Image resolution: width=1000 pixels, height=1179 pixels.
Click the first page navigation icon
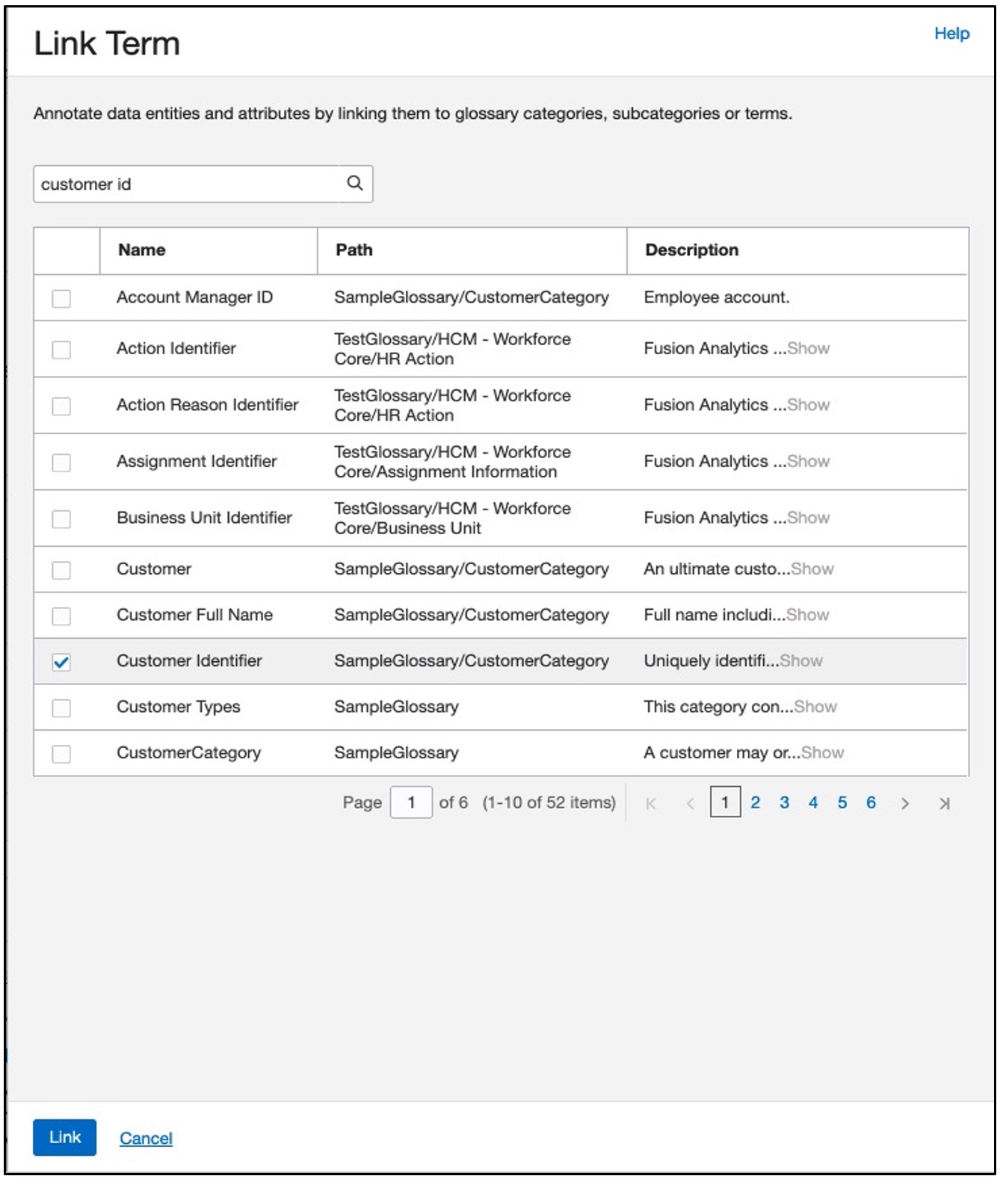(x=651, y=803)
